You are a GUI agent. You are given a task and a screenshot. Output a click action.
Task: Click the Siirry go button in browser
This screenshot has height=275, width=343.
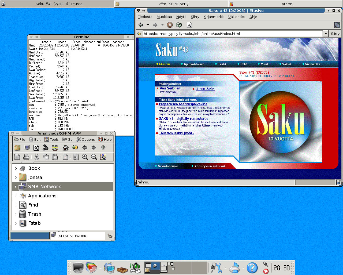[x=335, y=34]
